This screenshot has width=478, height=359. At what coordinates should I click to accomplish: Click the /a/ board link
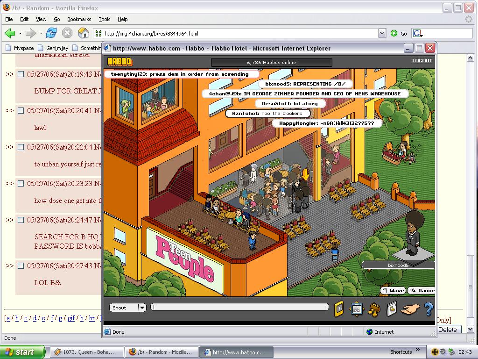(x=8, y=318)
